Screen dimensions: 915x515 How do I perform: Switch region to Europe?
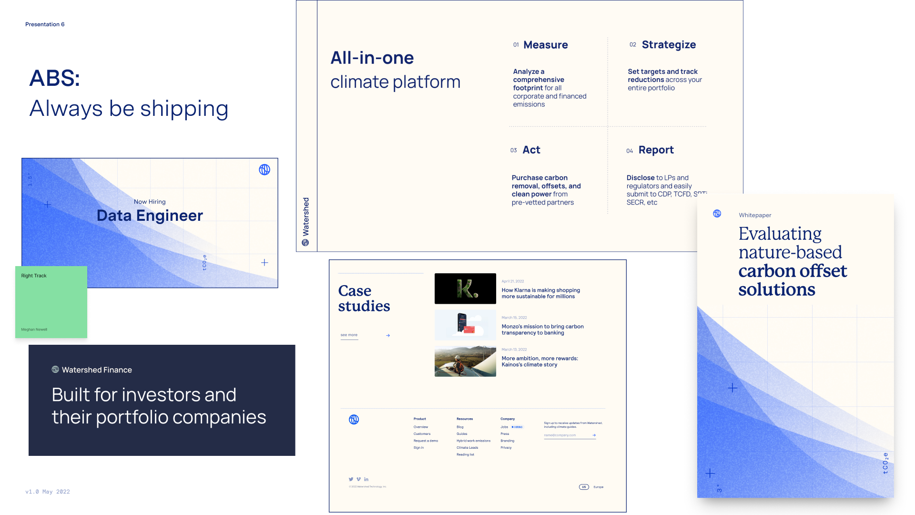coord(599,487)
